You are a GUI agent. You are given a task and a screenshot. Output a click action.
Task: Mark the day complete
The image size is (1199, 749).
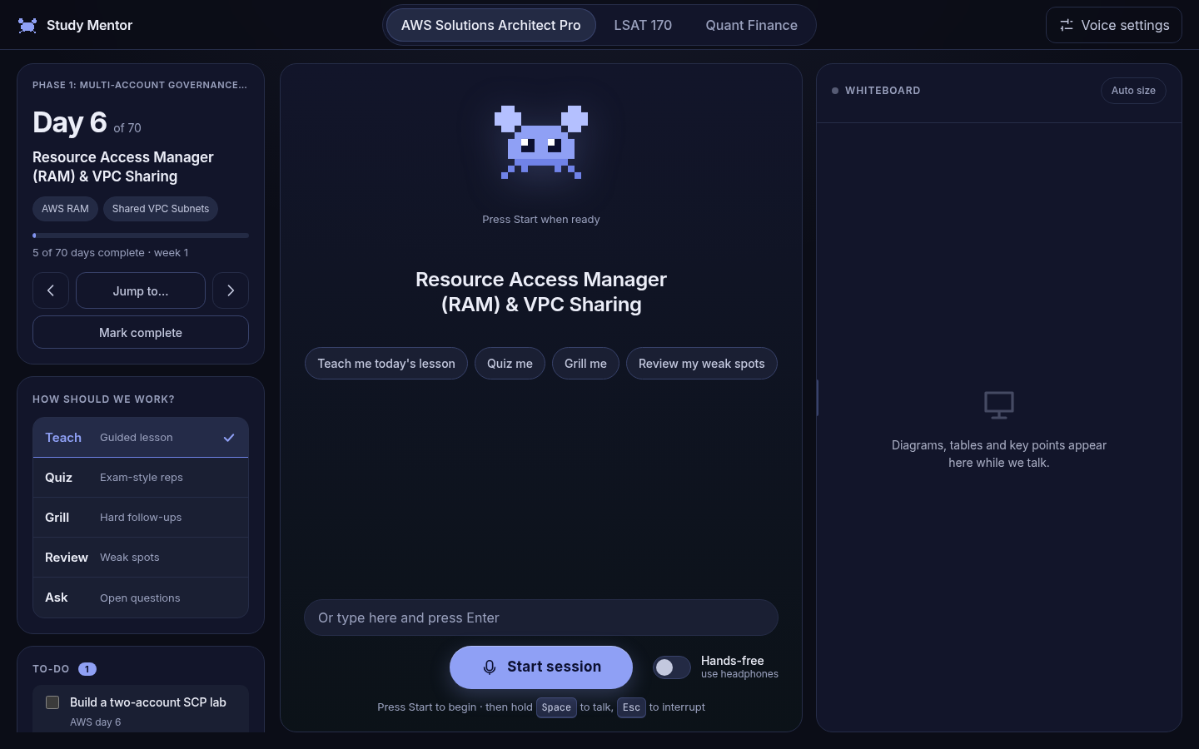pyautogui.click(x=141, y=332)
